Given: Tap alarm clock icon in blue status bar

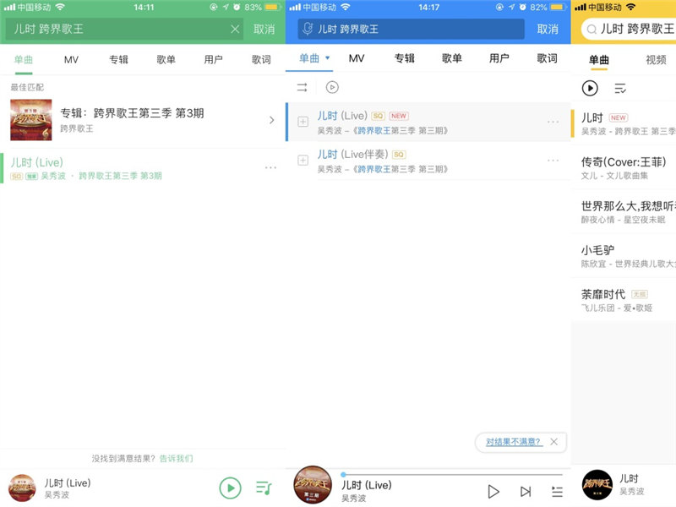Looking at the screenshot, I should [x=522, y=8].
